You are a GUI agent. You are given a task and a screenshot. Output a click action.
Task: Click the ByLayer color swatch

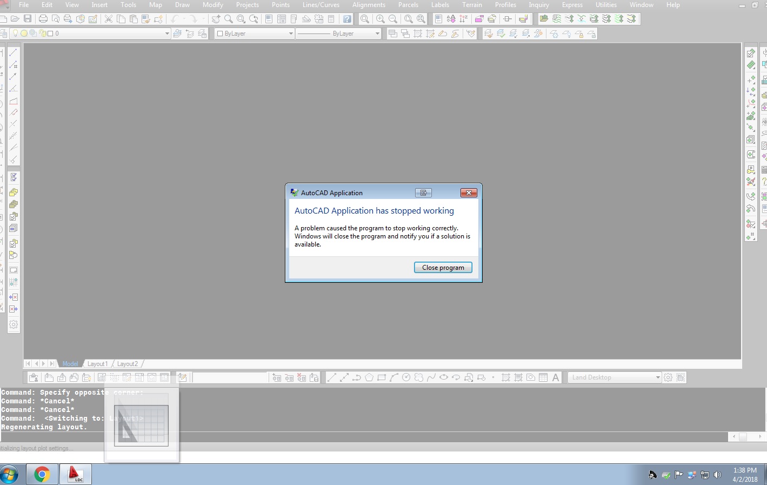pyautogui.click(x=221, y=33)
